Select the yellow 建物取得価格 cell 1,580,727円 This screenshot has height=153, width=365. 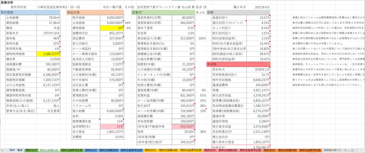coord(48,54)
